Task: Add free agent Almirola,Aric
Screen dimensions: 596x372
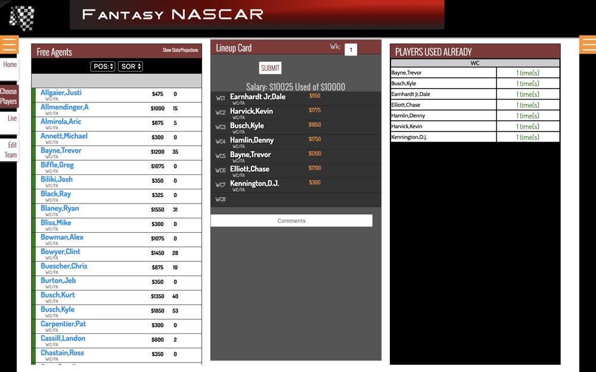Action: pos(61,121)
